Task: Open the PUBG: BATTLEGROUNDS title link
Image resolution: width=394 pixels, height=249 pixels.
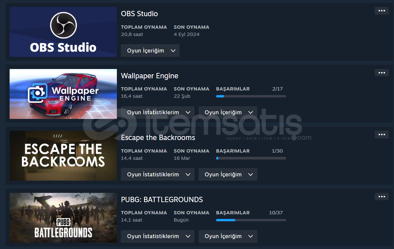Action: click(162, 199)
